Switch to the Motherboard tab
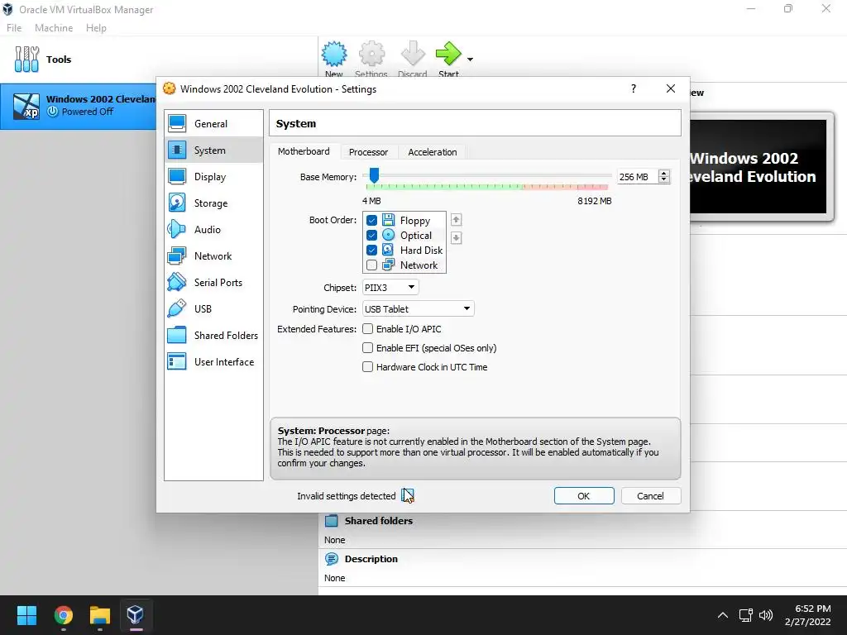 click(x=304, y=152)
